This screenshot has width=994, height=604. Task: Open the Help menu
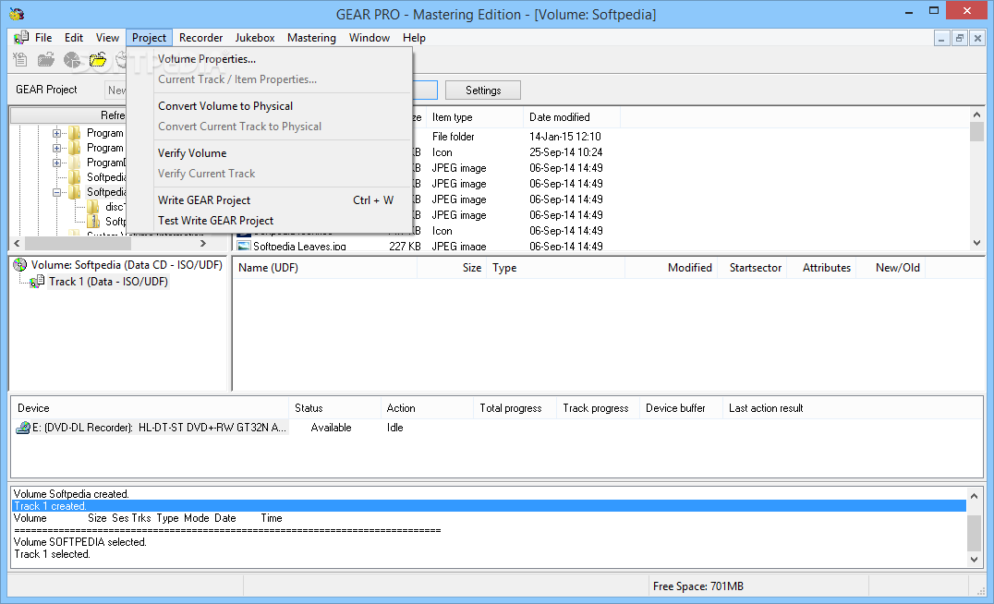click(x=414, y=38)
